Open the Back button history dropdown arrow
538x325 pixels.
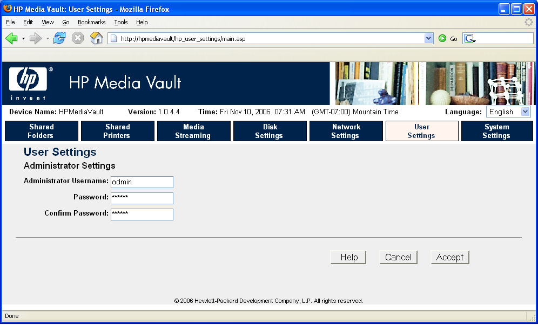tap(23, 38)
